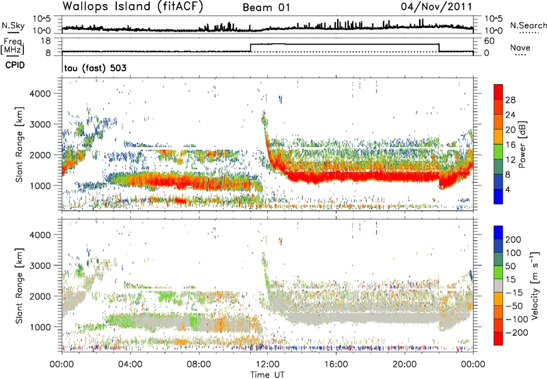Click the frequency step-up near 11:00 UT
Image resolution: width=547 pixels, height=379 pixels.
click(251, 48)
